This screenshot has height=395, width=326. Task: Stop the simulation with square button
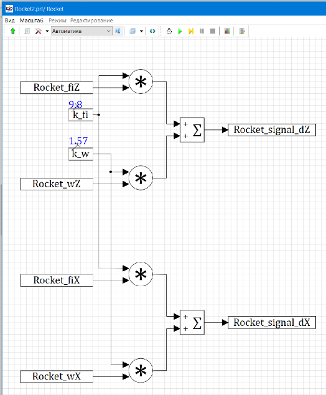pyautogui.click(x=213, y=31)
